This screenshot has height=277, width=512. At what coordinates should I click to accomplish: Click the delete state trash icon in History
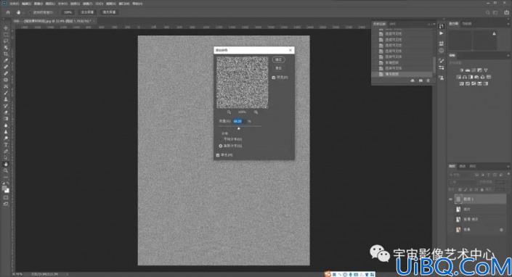tap(428, 80)
